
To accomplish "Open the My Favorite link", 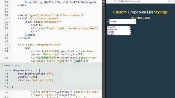I will click(x=112, y=29).
